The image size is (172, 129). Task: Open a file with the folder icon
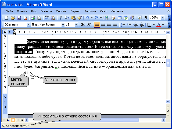click(x=13, y=18)
